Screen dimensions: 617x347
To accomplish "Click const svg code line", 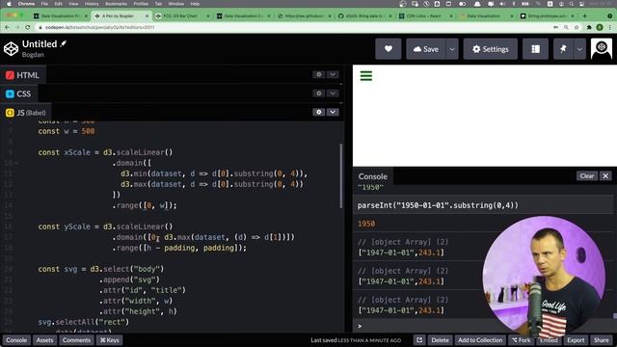I will coord(100,269).
